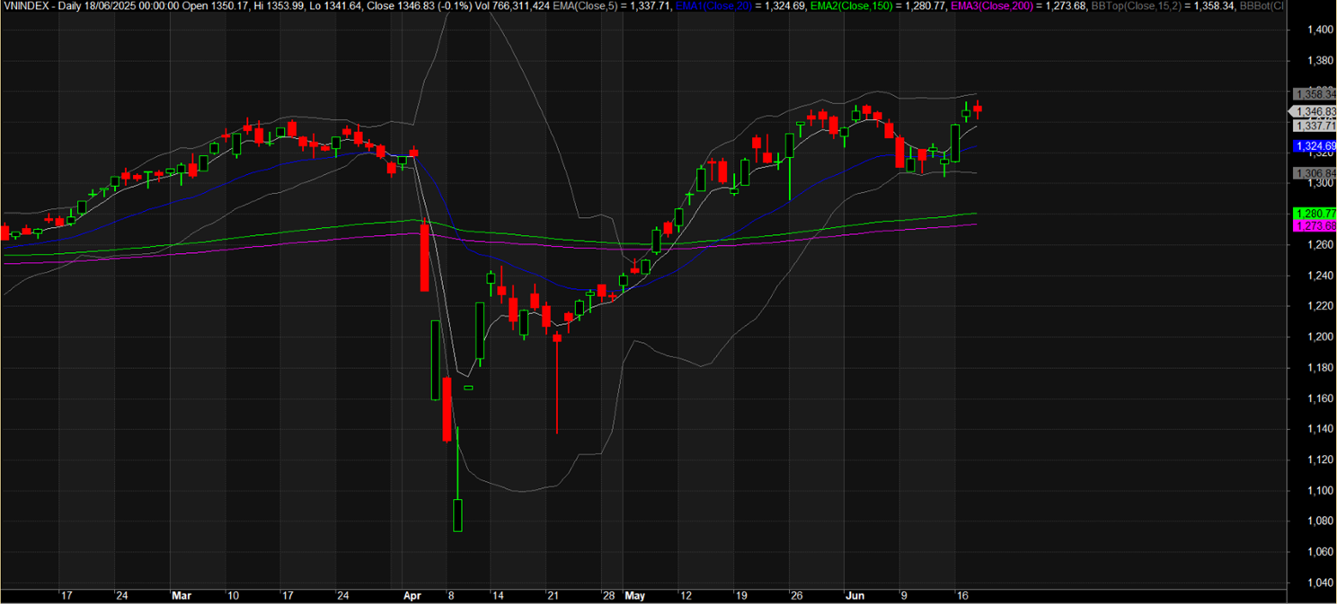Click the 1,040 price axis label

click(x=1320, y=582)
